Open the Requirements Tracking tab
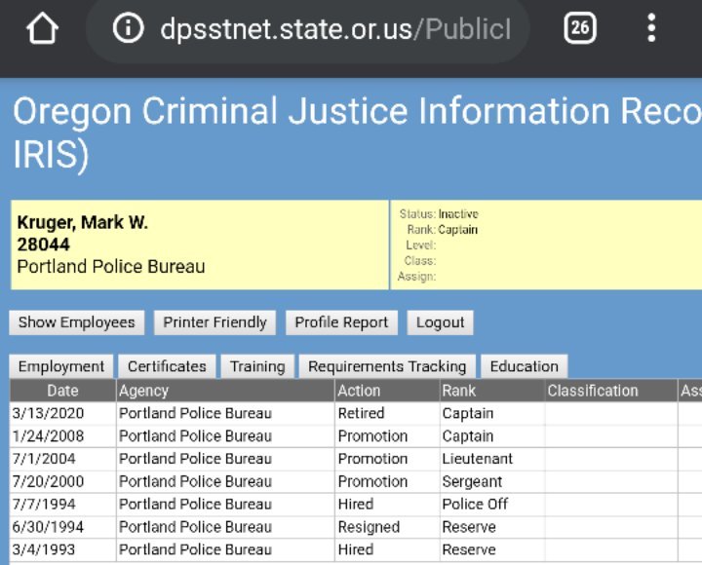This screenshot has width=702, height=565. coord(387,366)
